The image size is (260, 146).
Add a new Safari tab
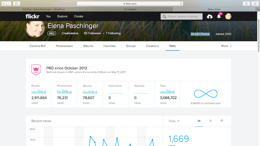(x=258, y=9)
